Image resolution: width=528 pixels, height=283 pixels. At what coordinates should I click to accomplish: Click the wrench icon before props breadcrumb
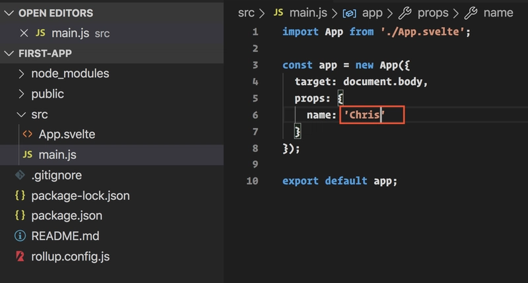[x=405, y=13]
